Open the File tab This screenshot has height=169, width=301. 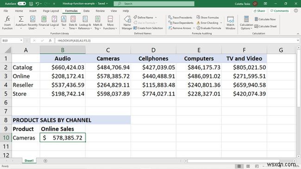point(6,11)
